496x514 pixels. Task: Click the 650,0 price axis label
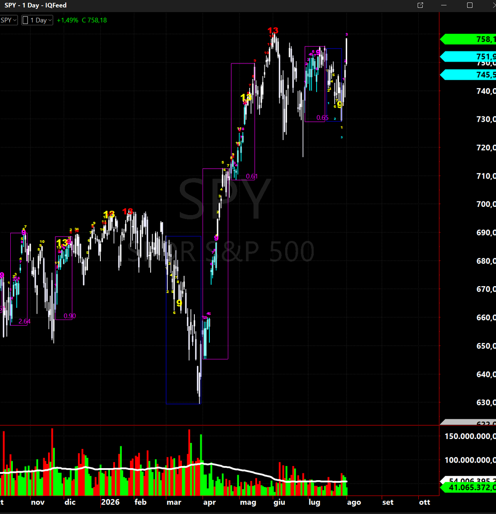486,346
